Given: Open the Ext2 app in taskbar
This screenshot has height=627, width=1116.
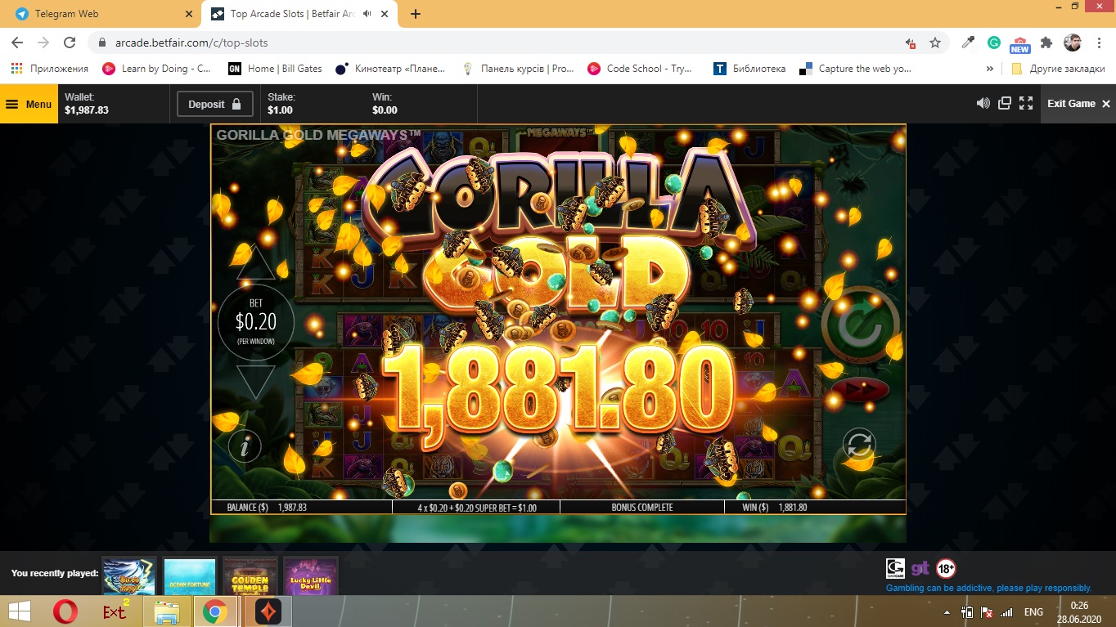Looking at the screenshot, I should pos(115,611).
